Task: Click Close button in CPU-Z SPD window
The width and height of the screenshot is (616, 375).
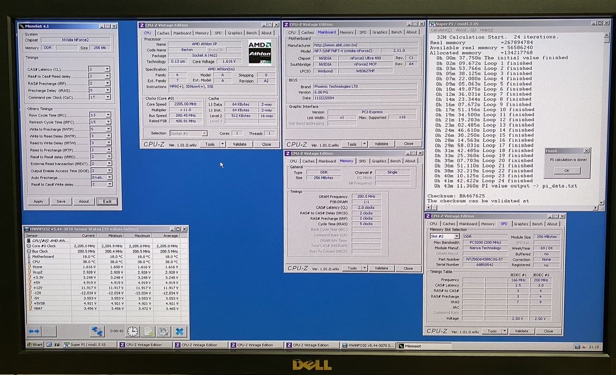Action: pos(548,331)
